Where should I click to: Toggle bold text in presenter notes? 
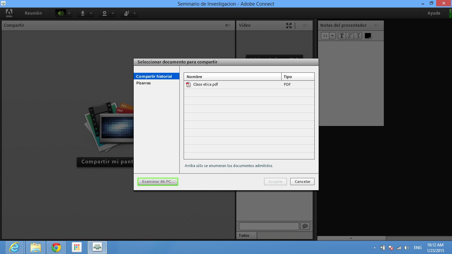342,36
